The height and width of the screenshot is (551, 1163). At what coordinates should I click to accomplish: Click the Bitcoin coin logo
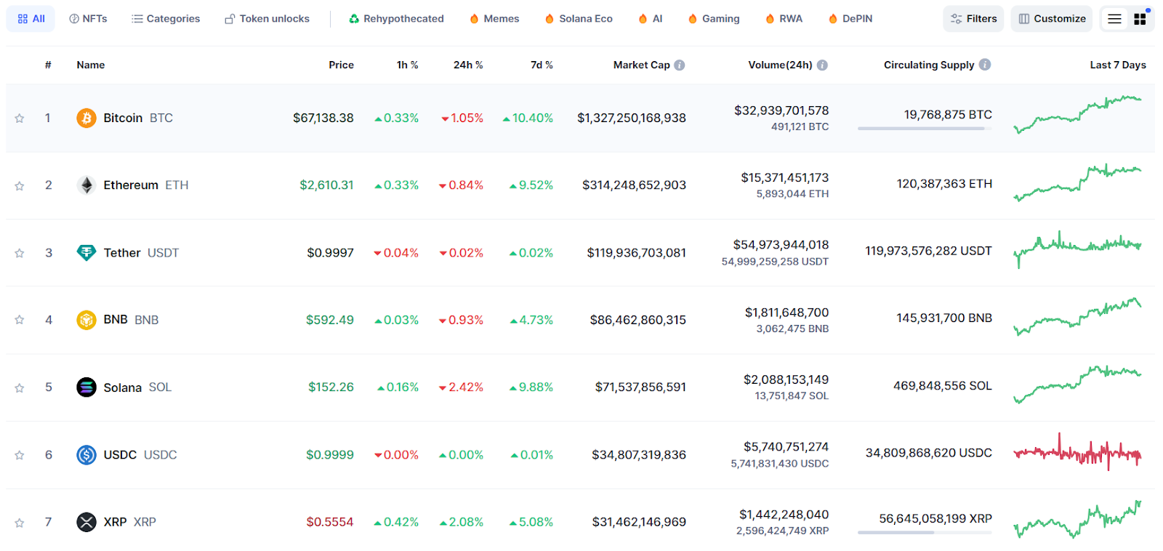tap(86, 118)
